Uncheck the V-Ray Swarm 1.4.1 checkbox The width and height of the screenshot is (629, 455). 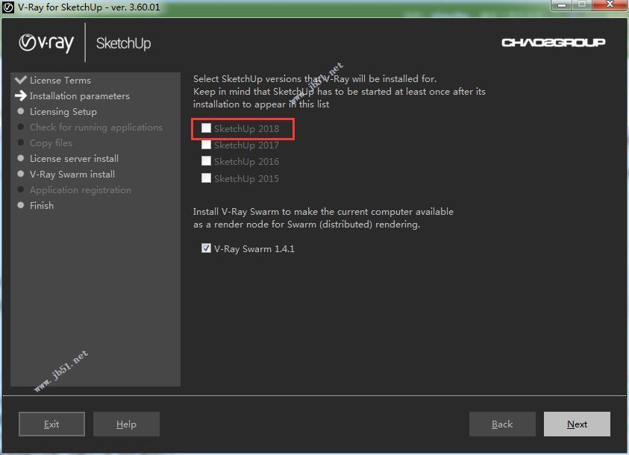click(x=206, y=248)
